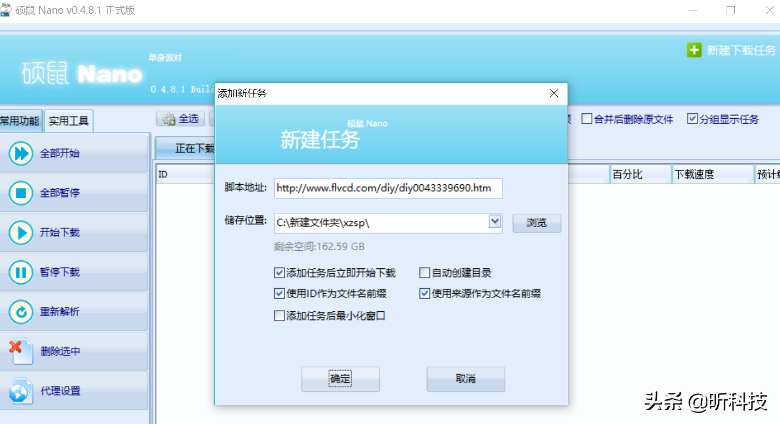The width and height of the screenshot is (780, 424).
Task: Toggle 使用来源作为文件名前缀 checkbox
Action: coord(424,294)
